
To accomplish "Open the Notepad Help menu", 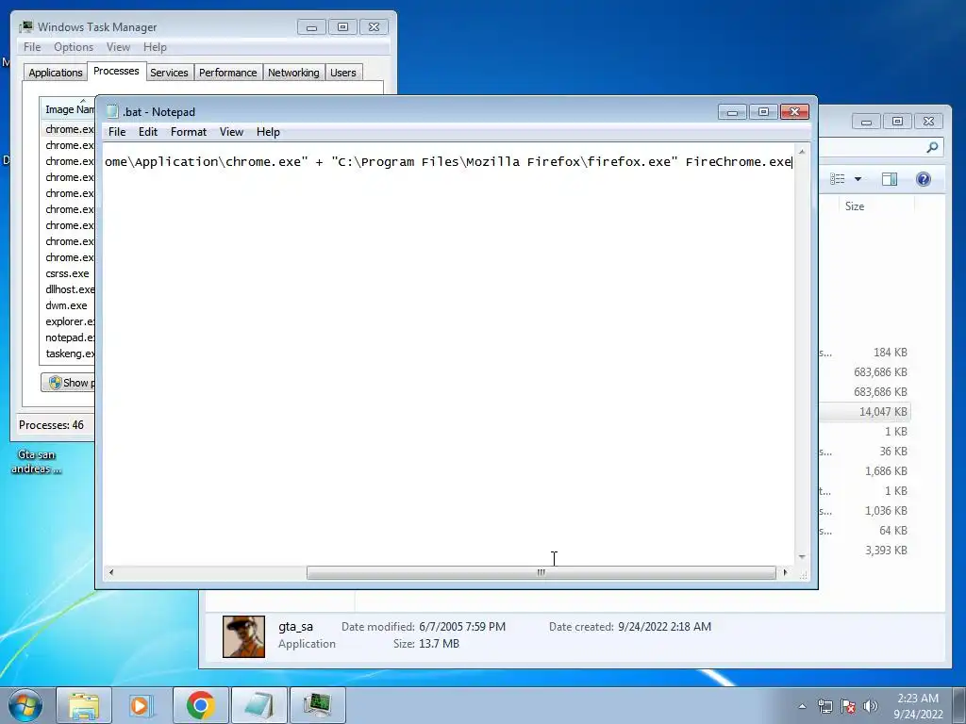I will (x=268, y=132).
